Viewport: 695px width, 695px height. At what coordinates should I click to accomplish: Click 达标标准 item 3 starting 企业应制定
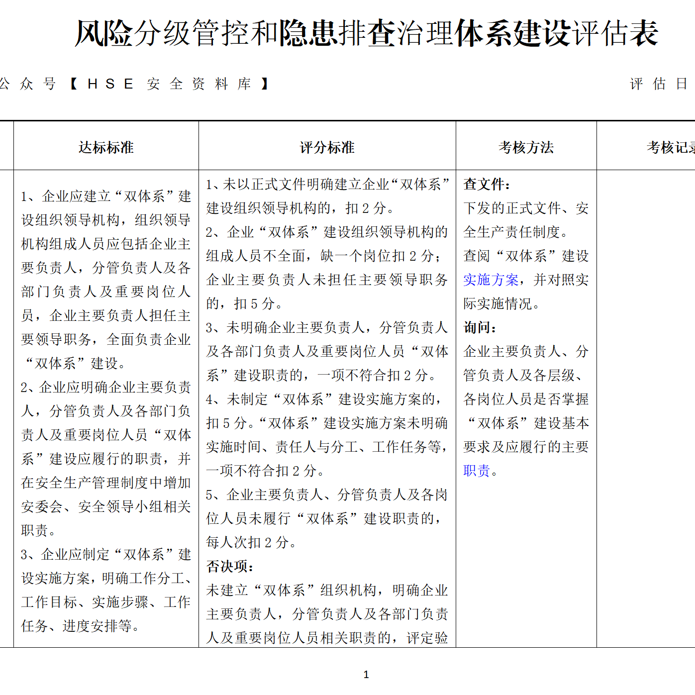(106, 555)
